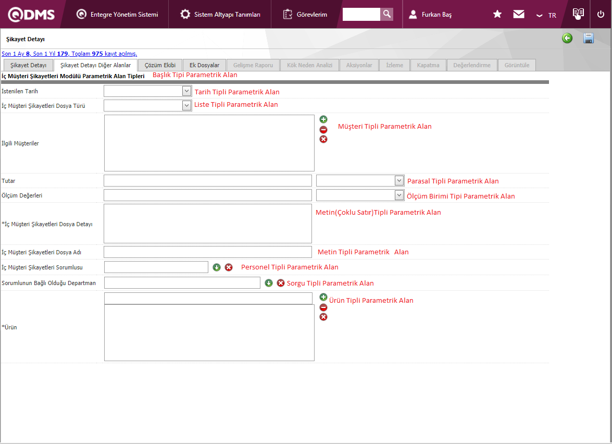This screenshot has height=444, width=612.
Task: Click İç Müşteri Şikayetleri Sorumlusu field
Action: [x=156, y=267]
